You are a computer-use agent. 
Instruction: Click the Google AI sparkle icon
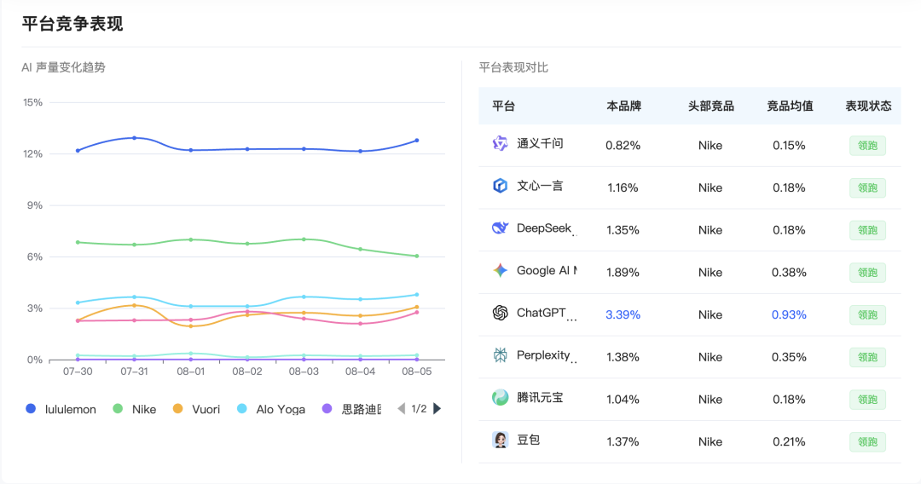click(500, 270)
